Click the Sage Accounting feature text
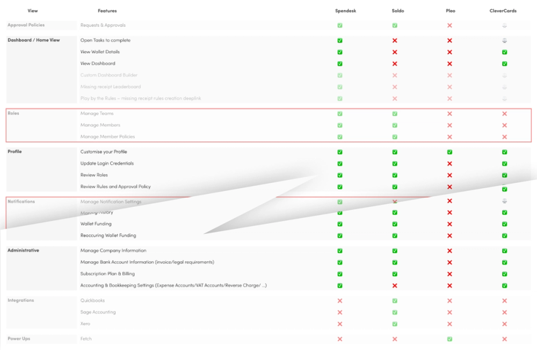This screenshot has height=350, width=537. pyautogui.click(x=98, y=312)
